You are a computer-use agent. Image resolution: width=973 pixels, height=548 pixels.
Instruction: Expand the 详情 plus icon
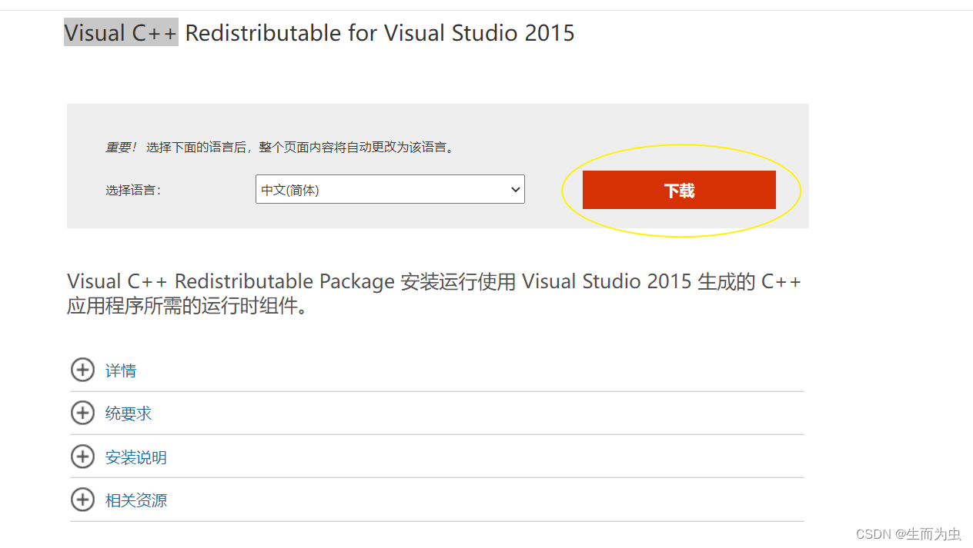click(82, 370)
